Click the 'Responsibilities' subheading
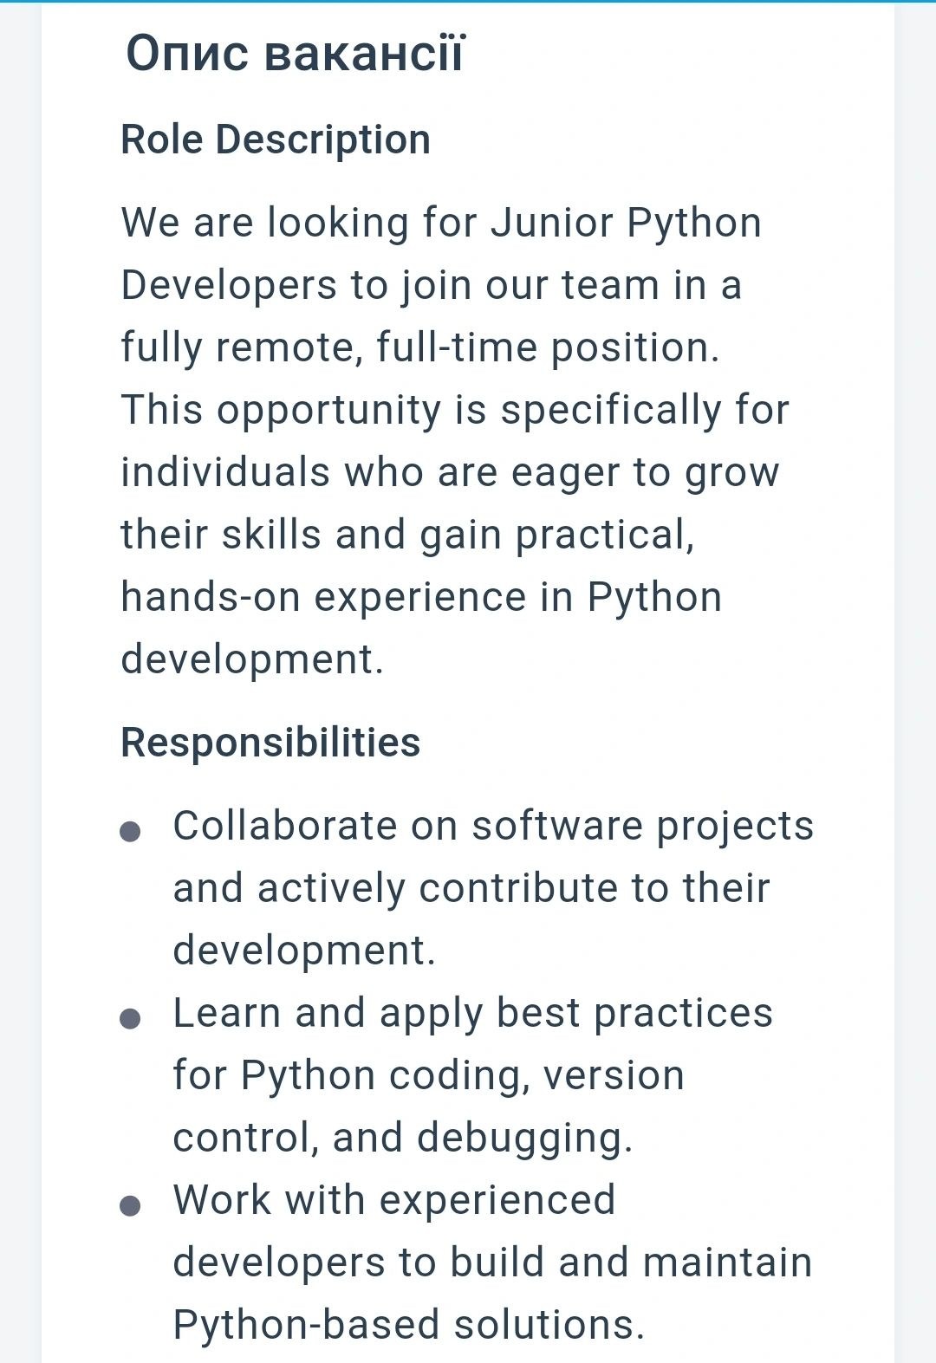936x1363 pixels. [x=270, y=743]
